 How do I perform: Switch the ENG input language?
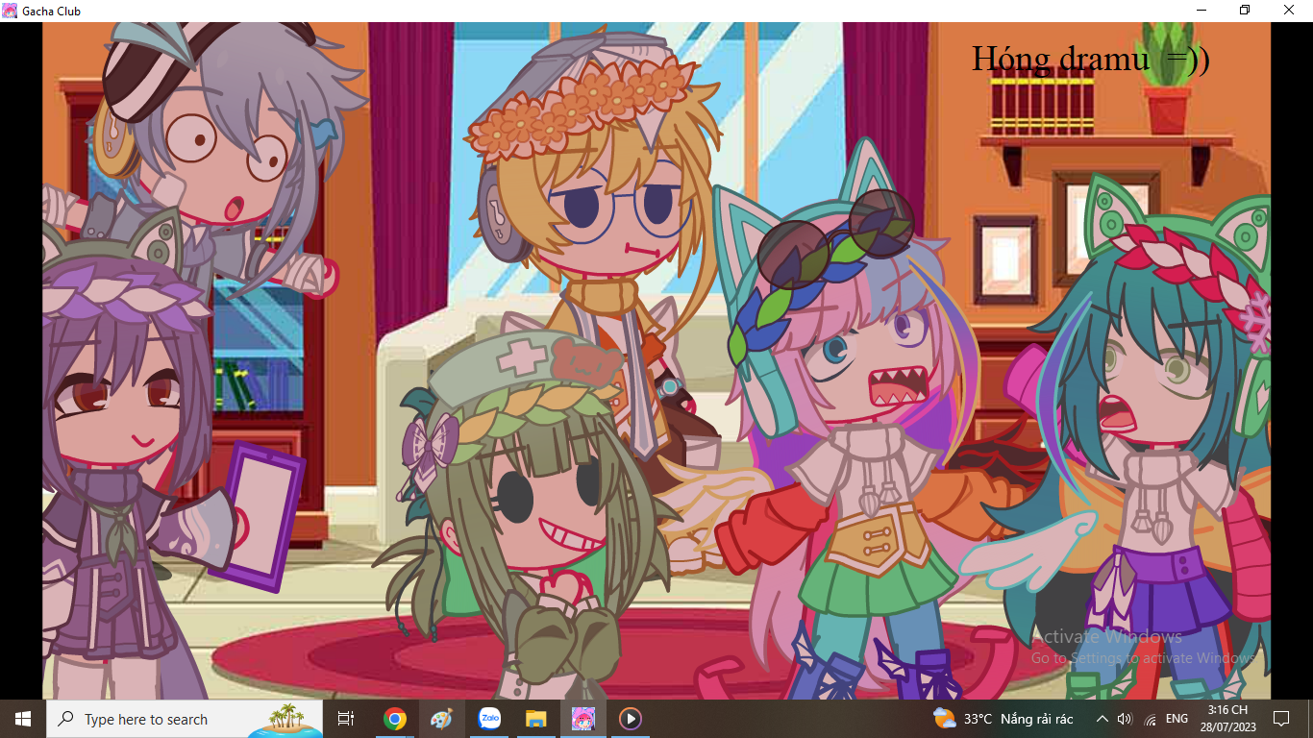point(1177,719)
